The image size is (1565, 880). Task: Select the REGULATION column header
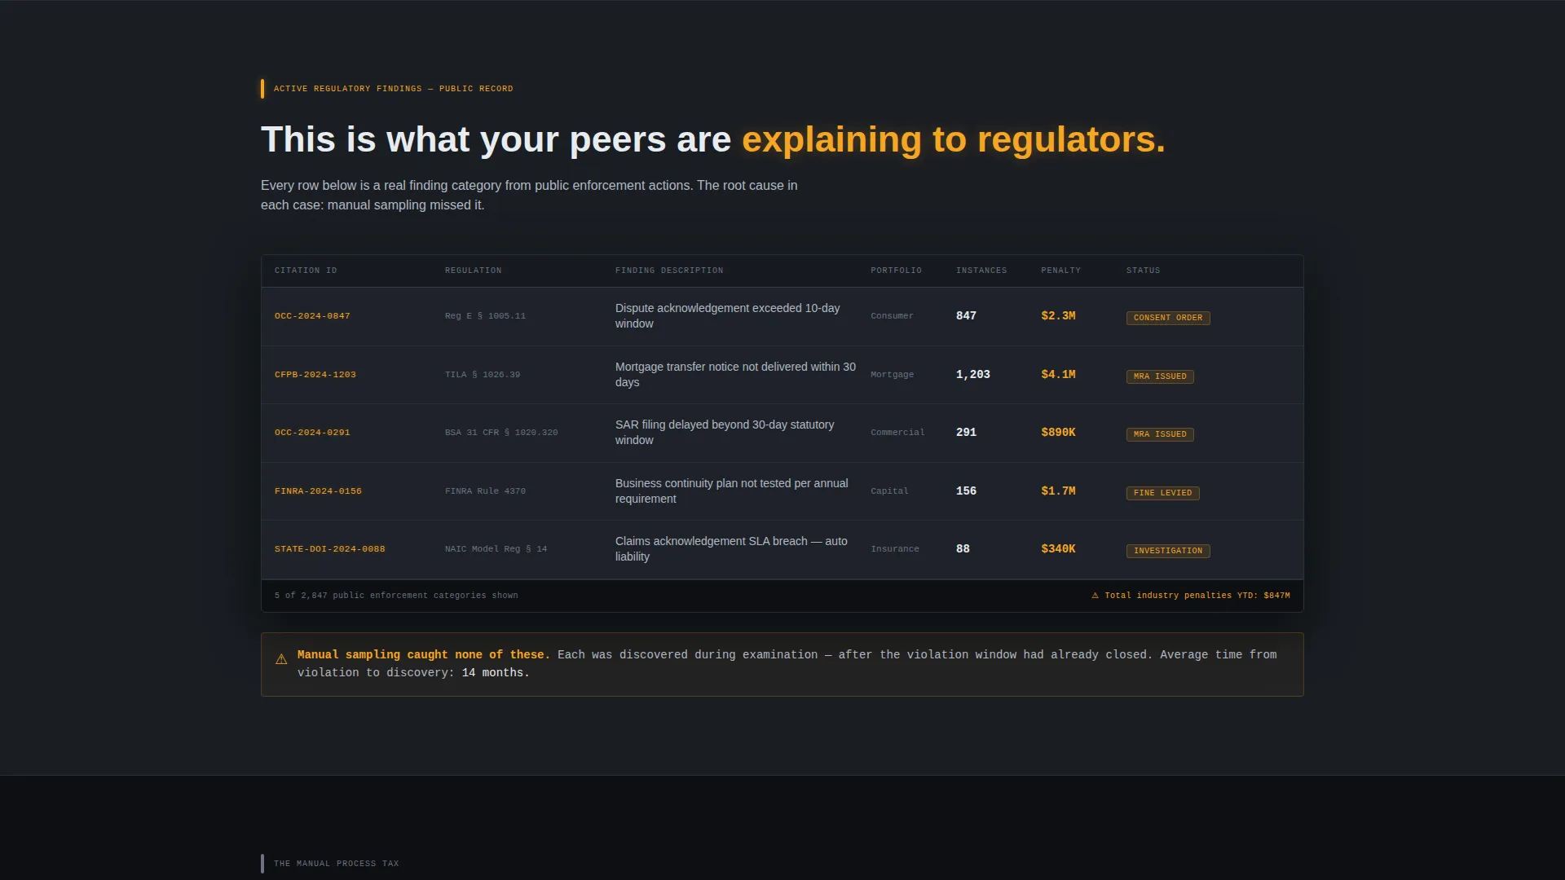click(474, 271)
